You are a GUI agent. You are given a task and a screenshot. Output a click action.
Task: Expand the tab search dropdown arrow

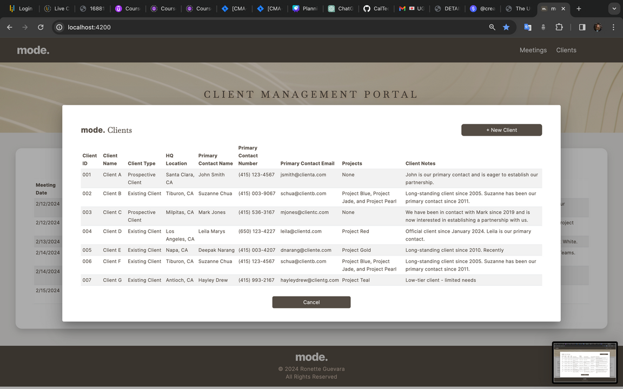[614, 9]
